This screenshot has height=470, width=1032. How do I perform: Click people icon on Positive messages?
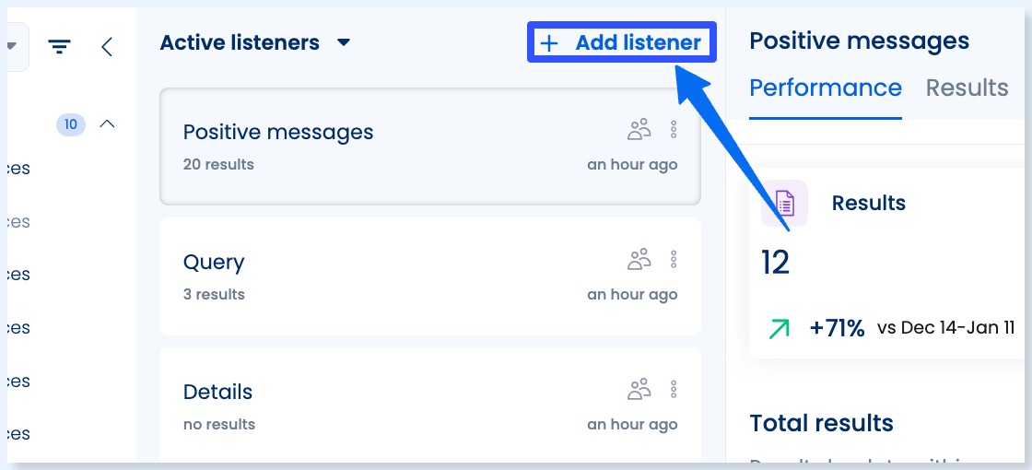[x=639, y=130]
